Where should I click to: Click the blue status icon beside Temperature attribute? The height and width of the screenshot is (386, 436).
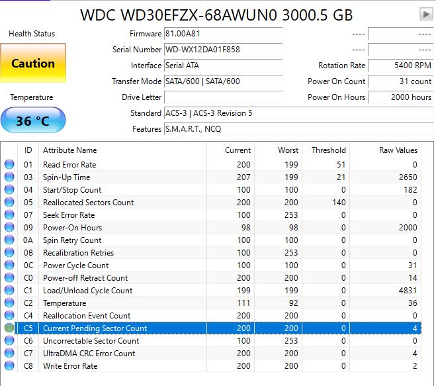[x=9, y=303]
